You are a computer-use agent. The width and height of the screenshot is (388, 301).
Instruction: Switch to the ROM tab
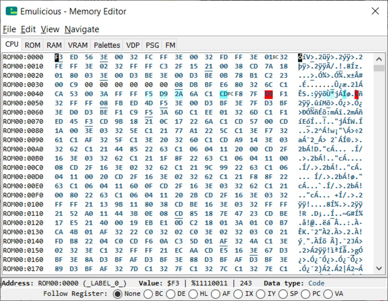pyautogui.click(x=32, y=45)
